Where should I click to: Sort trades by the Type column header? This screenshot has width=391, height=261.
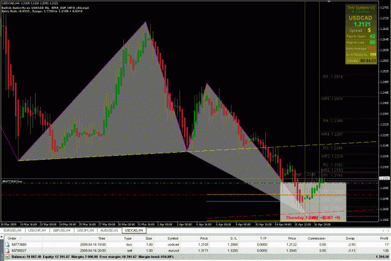[x=128, y=238]
